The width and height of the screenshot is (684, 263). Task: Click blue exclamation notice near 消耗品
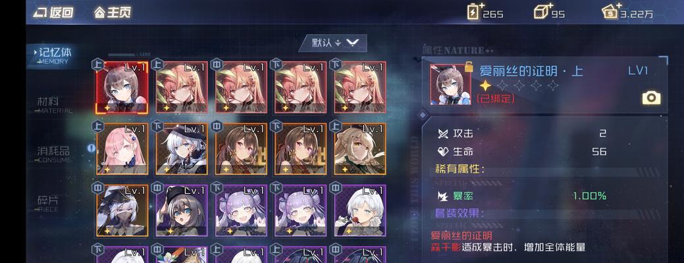91,148
